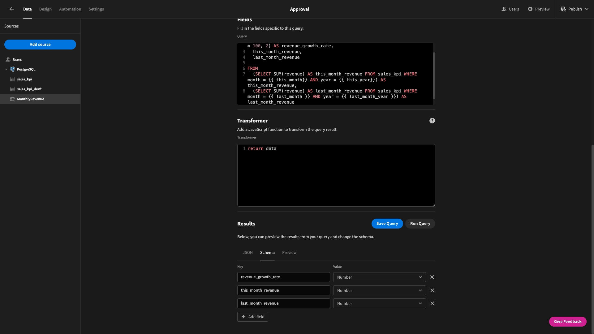Click the revenue_growth_rate key field
594x334 pixels.
[x=283, y=277]
